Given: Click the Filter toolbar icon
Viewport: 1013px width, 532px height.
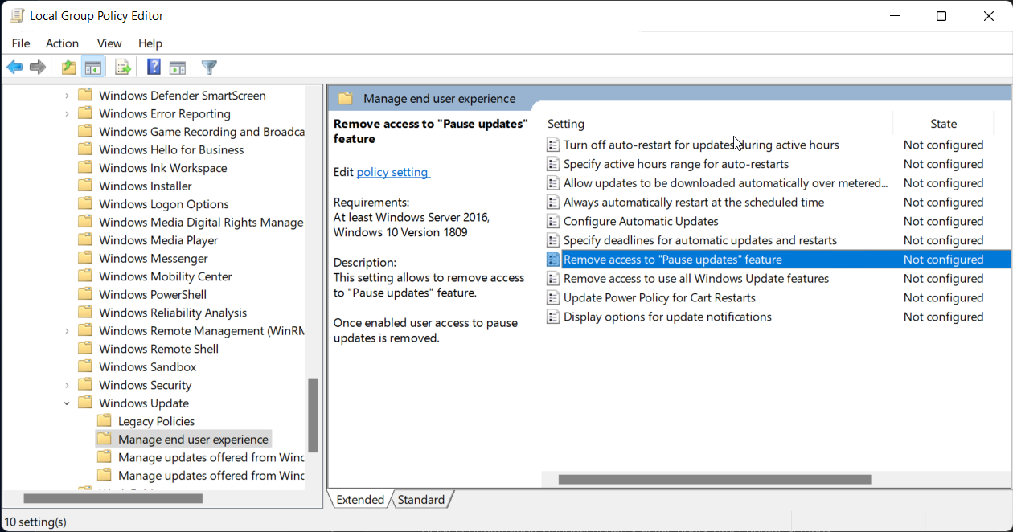Looking at the screenshot, I should (x=208, y=67).
